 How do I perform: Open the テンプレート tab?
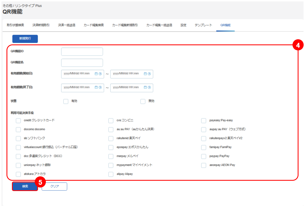coord(203,25)
